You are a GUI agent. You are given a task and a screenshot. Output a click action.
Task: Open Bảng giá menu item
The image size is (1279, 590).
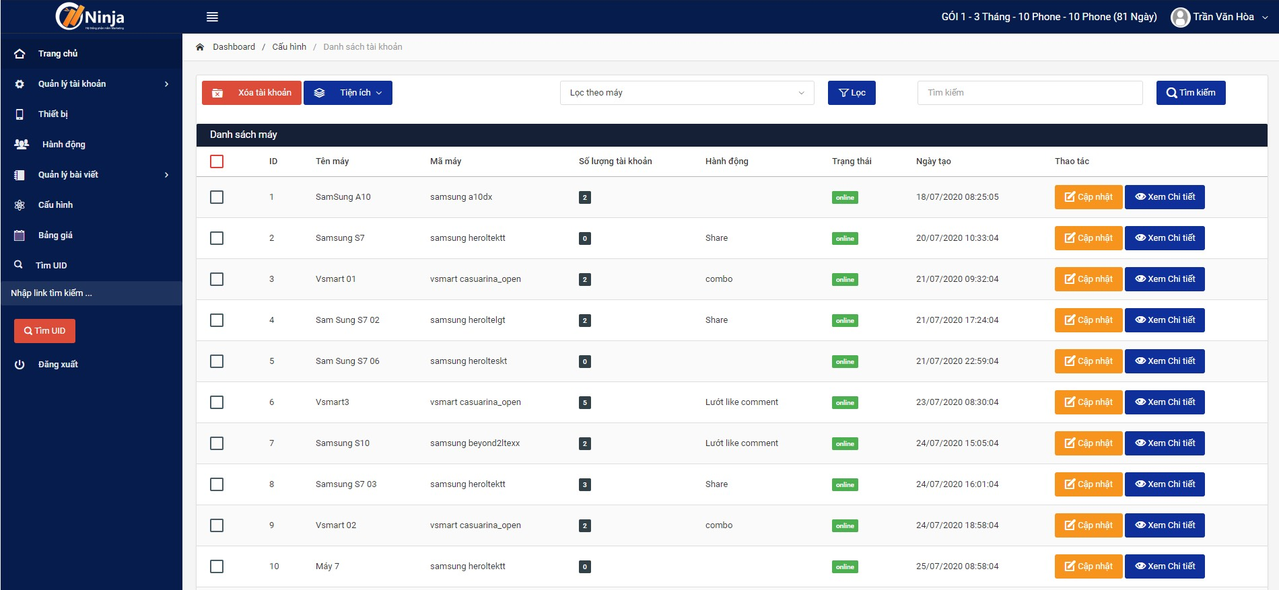click(x=91, y=235)
